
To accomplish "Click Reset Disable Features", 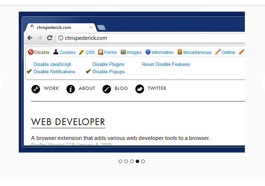I will point(166,64).
